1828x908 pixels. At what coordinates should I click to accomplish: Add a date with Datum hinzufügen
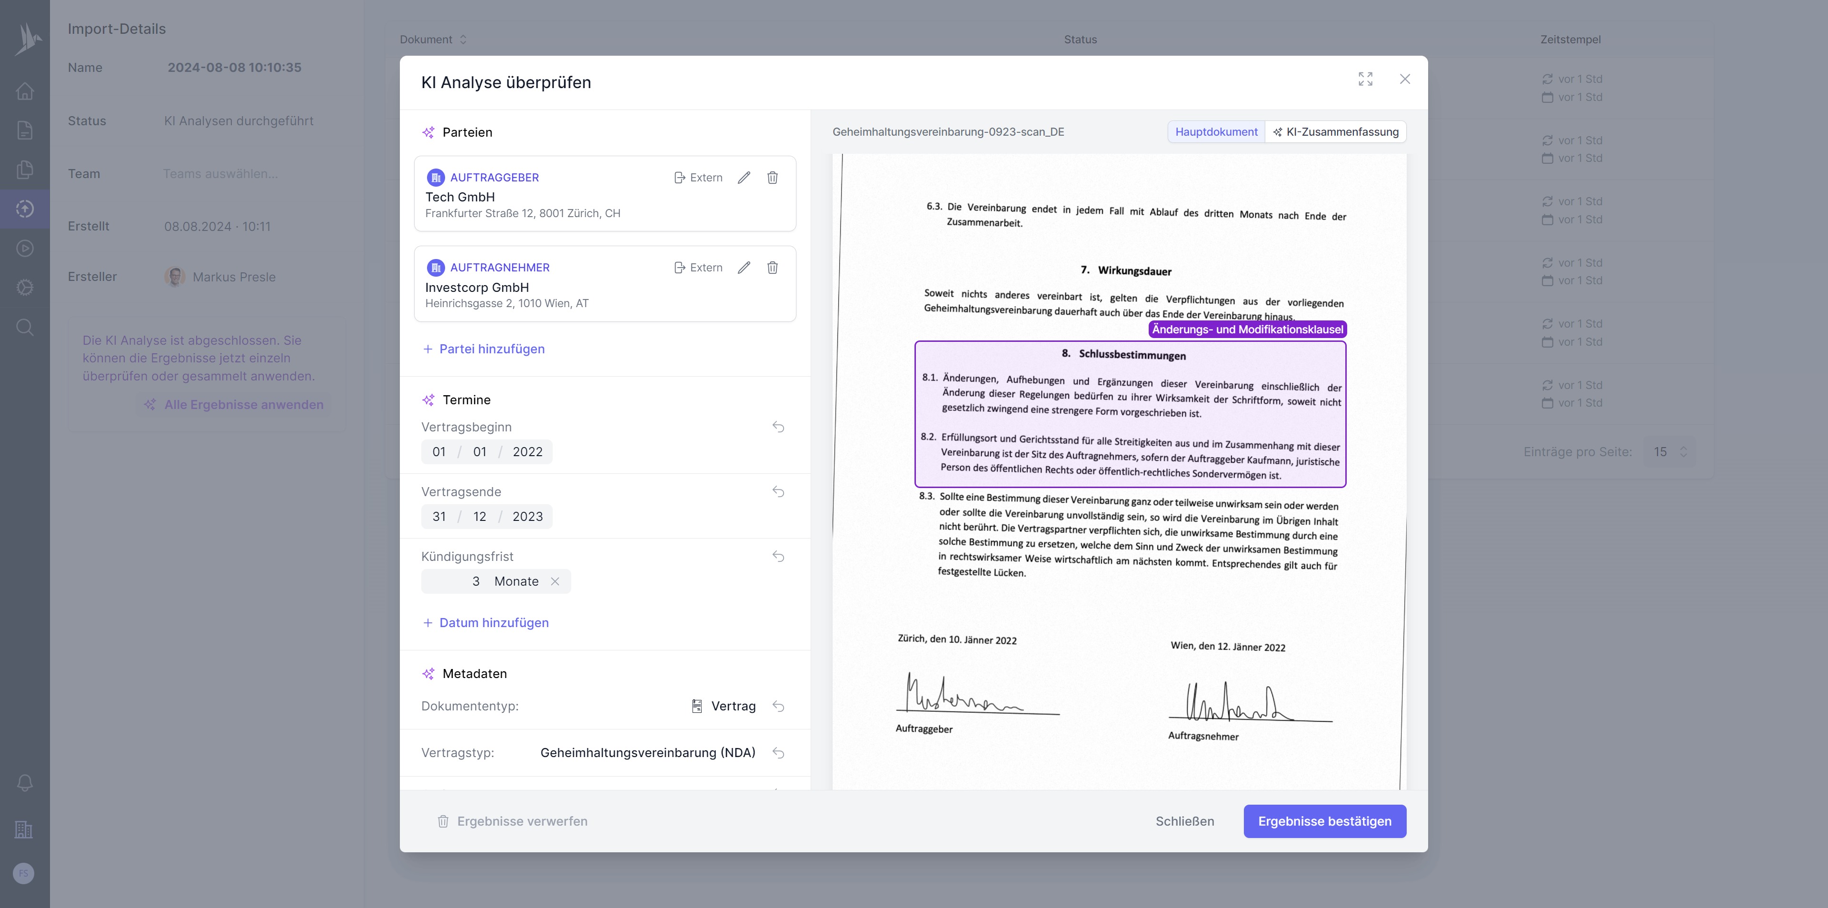click(486, 623)
